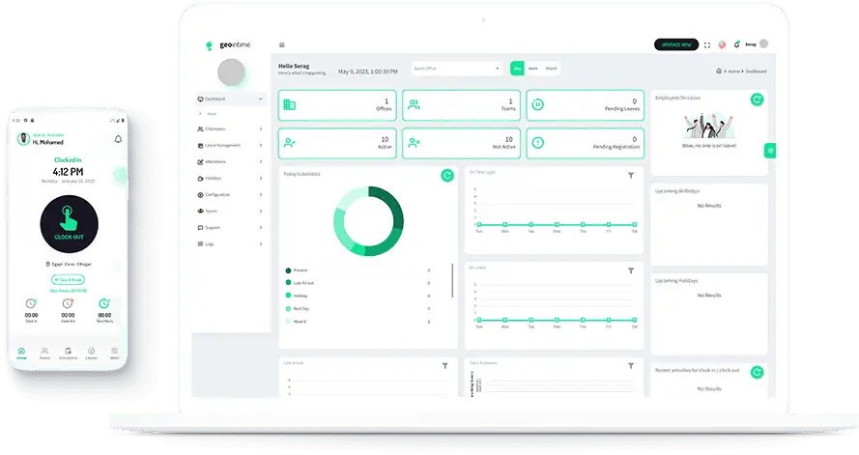Click the UPGRADE NOW button
Viewport: 859px width, 455px height.
click(x=676, y=44)
